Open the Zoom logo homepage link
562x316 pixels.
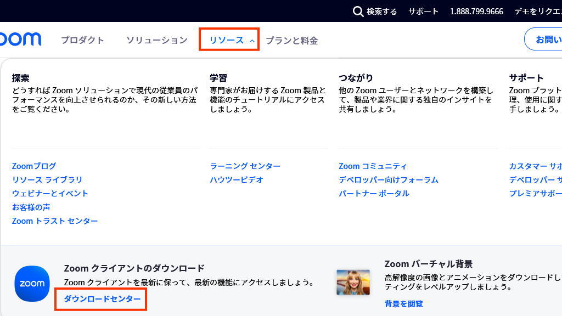[x=20, y=39]
